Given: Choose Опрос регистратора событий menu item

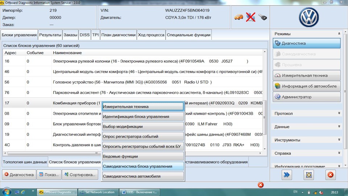Looking at the screenshot, I should pos(143,136).
